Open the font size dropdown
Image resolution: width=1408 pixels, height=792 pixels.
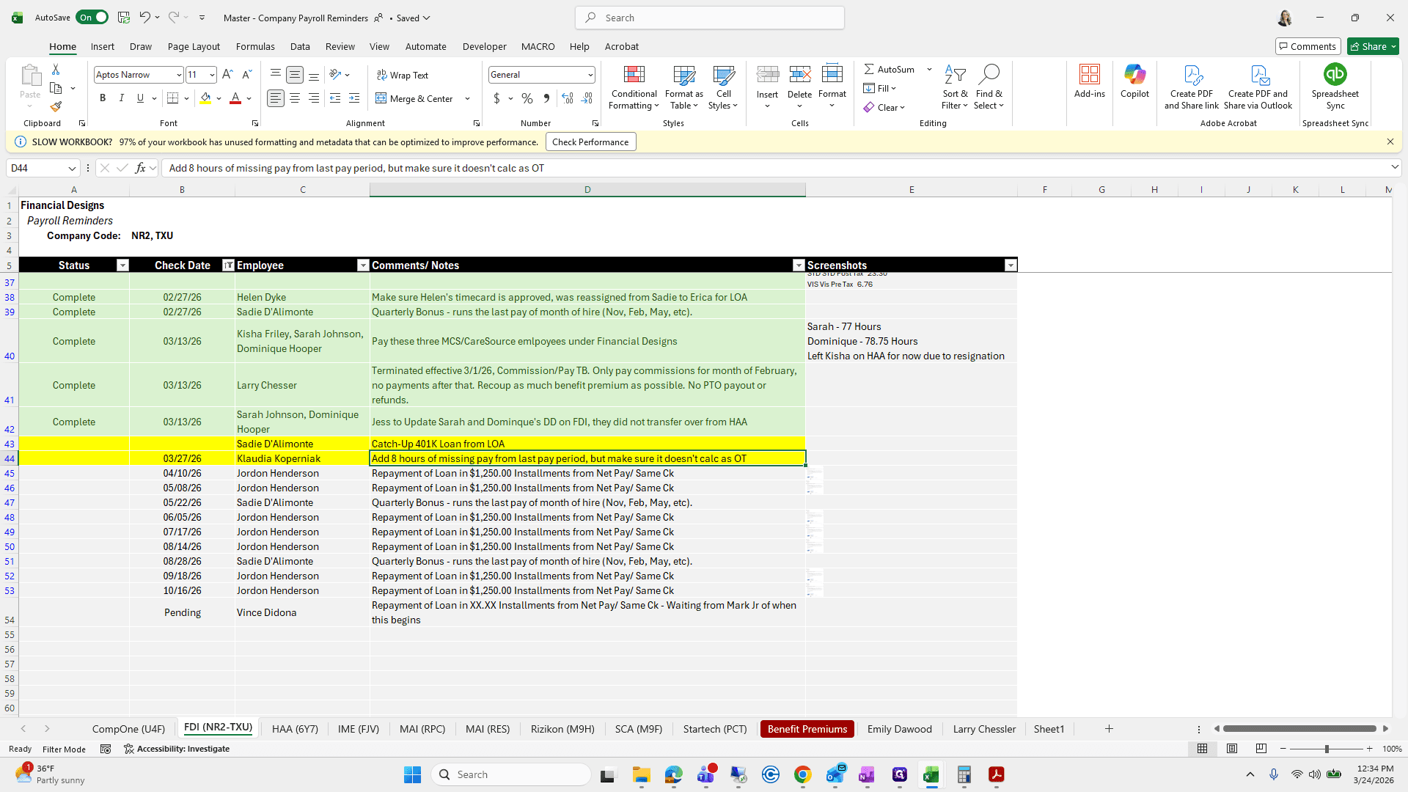pos(212,75)
